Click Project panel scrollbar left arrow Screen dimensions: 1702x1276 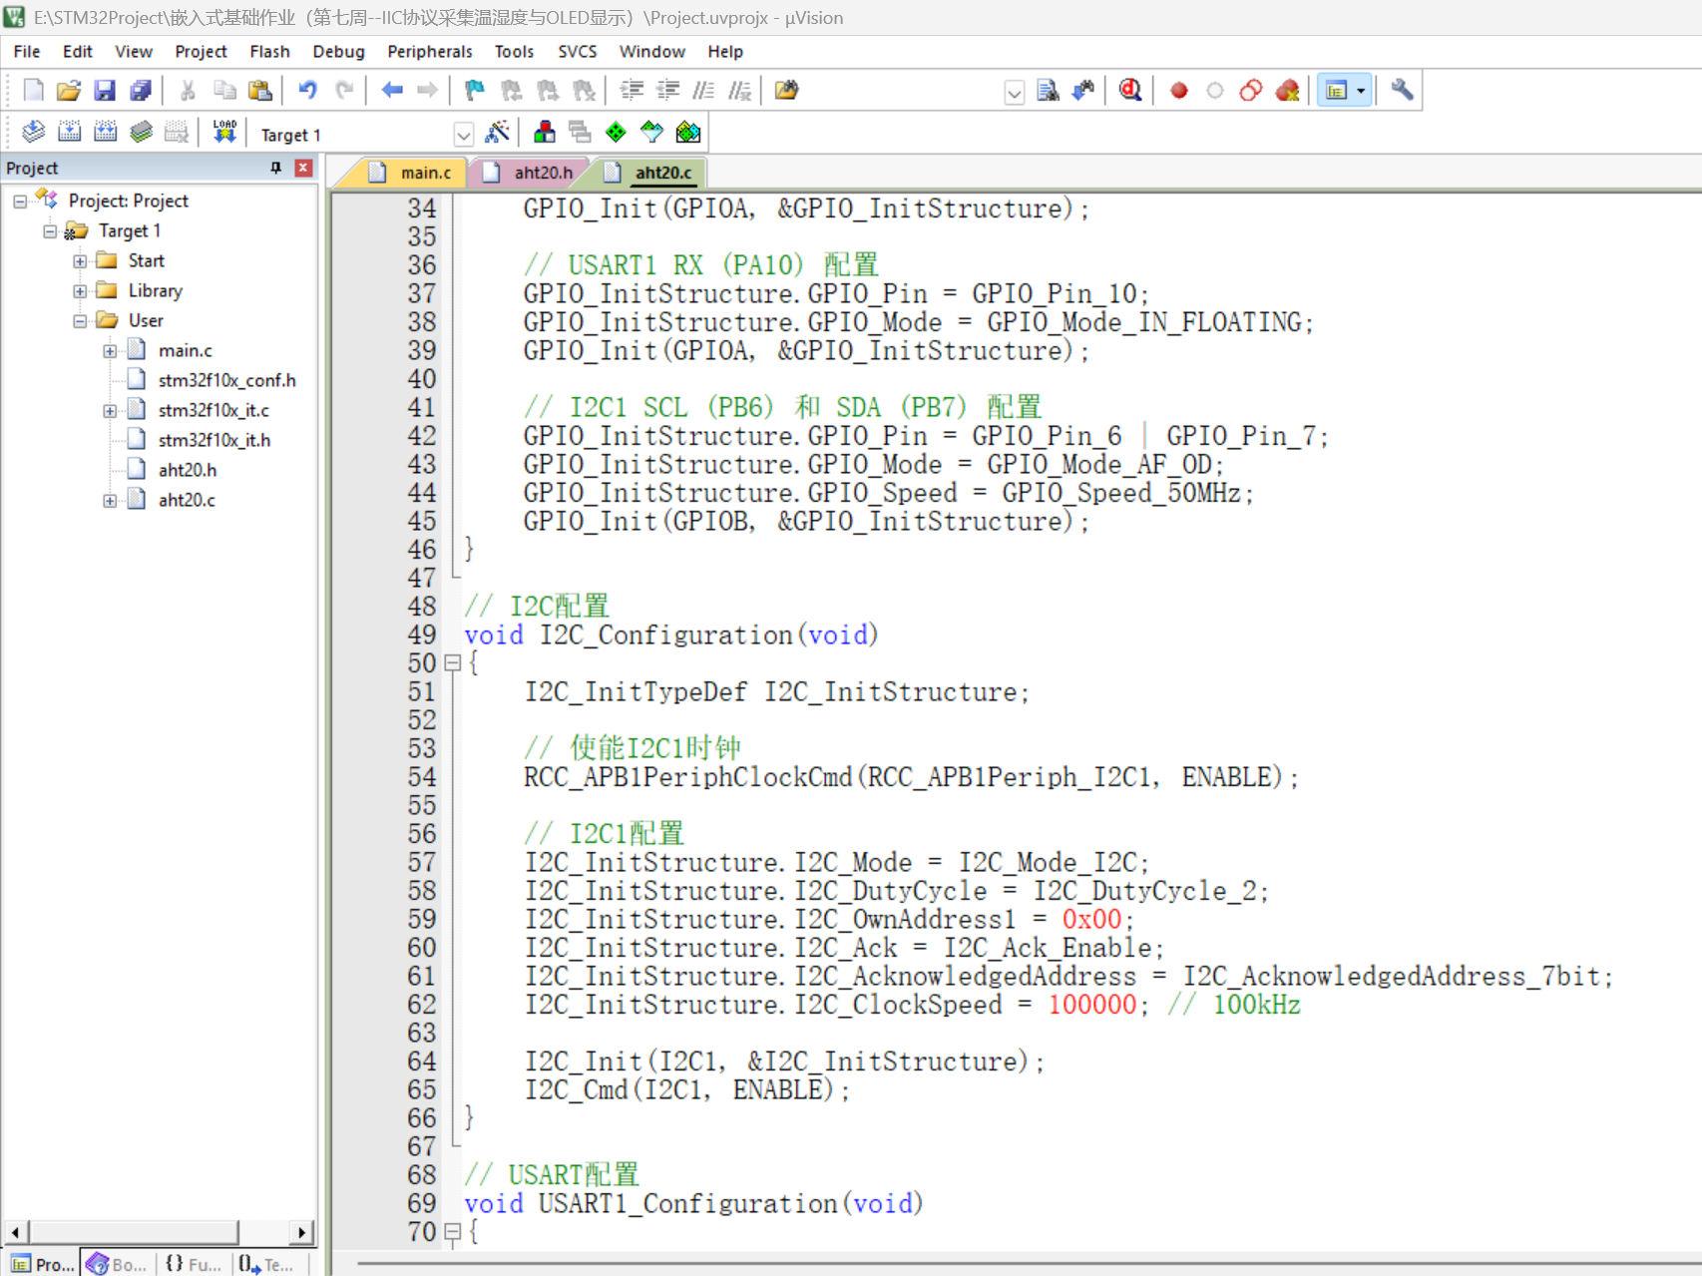click(x=15, y=1232)
